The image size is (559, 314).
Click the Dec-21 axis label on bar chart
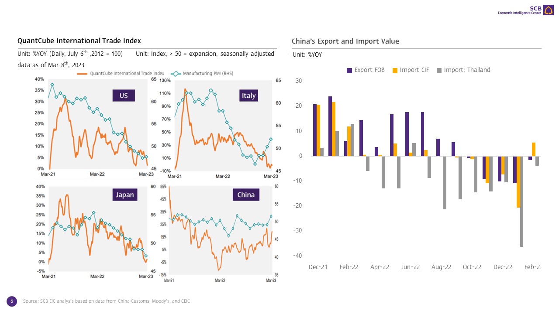318,267
